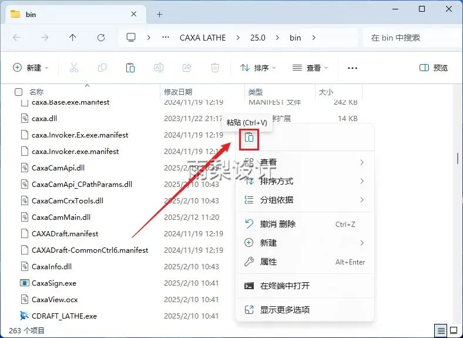
Task: Click 显示更多选项 in the context menu
Action: click(305, 310)
